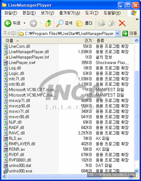Open the 검색 search magnifier tool

coord(64,23)
